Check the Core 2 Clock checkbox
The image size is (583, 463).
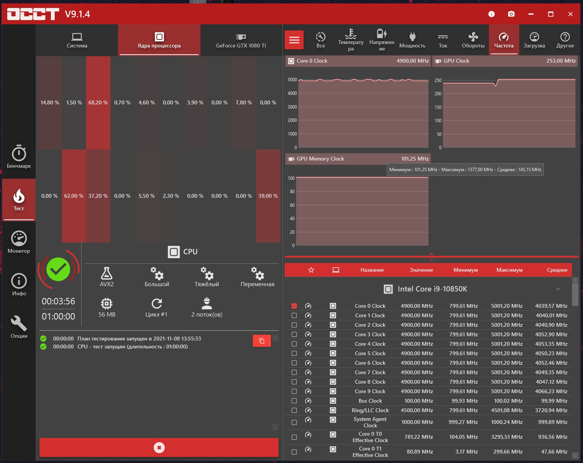pos(294,325)
